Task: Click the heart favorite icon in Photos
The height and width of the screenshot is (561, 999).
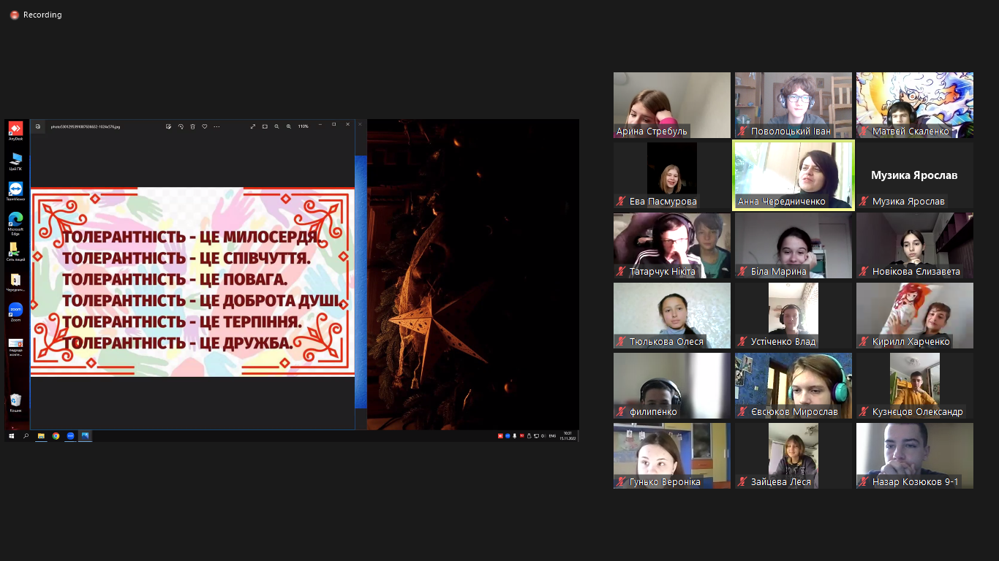Action: tap(205, 126)
